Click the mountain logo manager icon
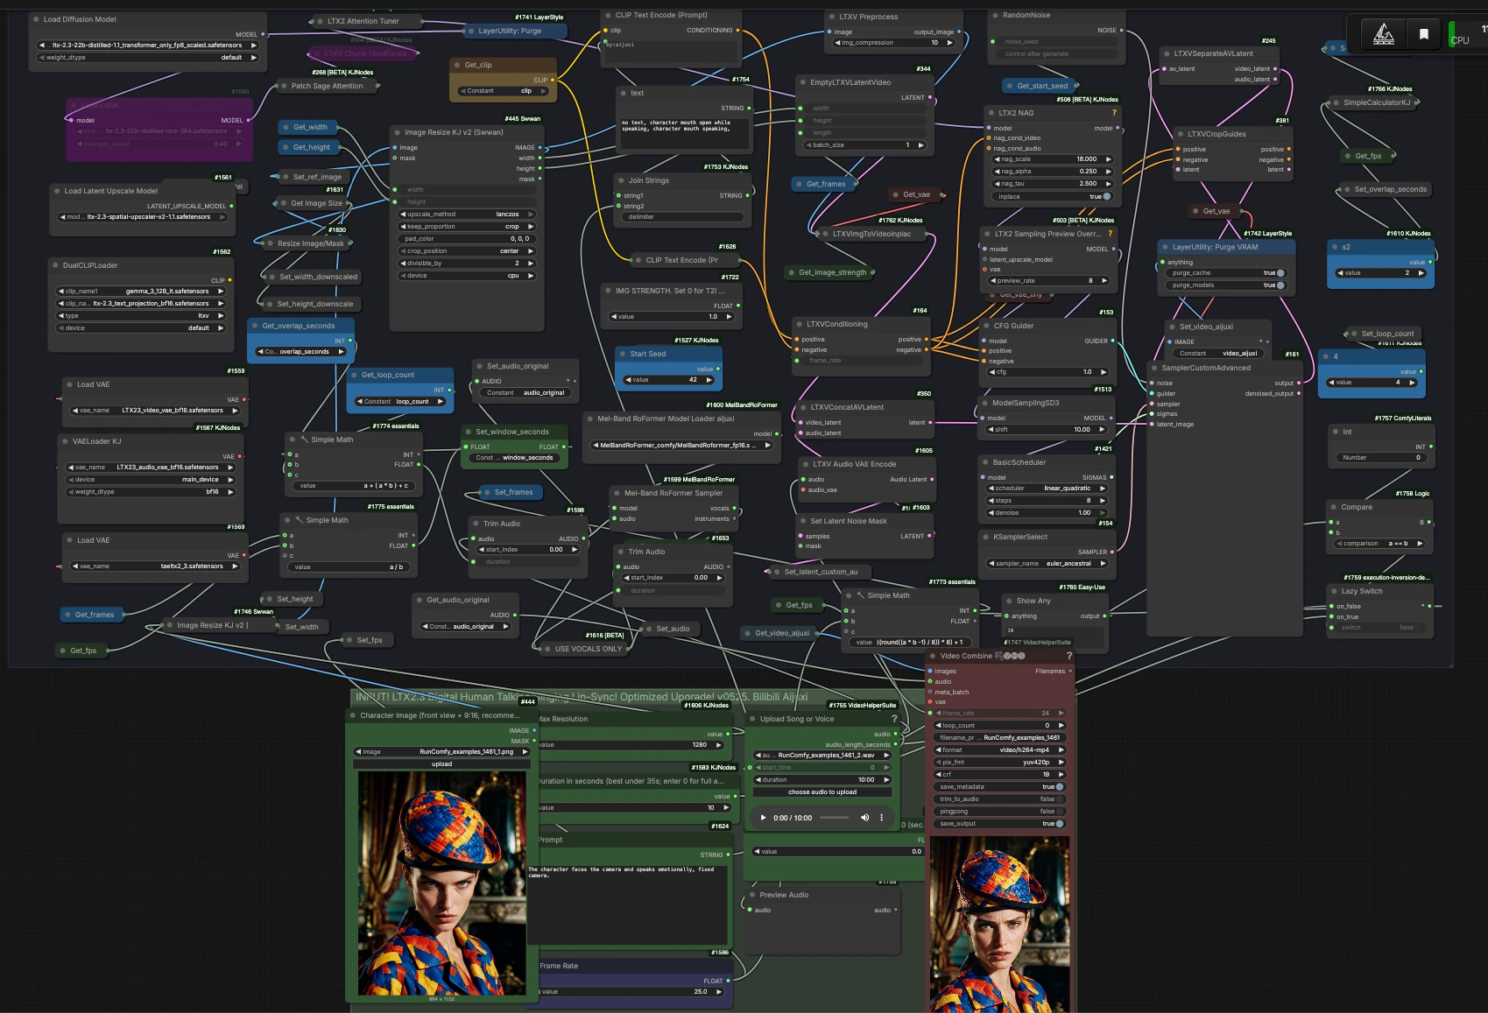 click(x=1384, y=34)
